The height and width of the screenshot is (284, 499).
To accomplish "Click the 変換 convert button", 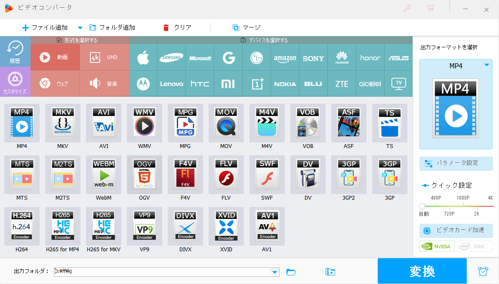I will [422, 271].
